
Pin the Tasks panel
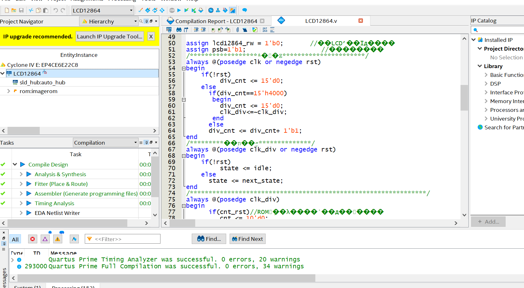click(146, 142)
